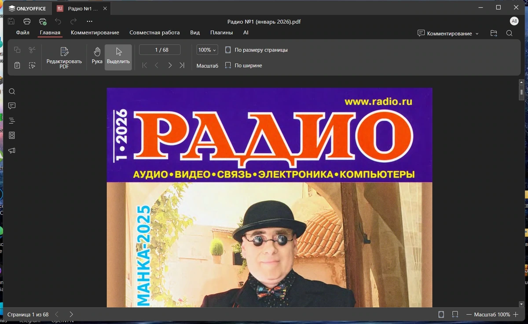Switch to the AI tab
528x324 pixels.
coord(246,32)
